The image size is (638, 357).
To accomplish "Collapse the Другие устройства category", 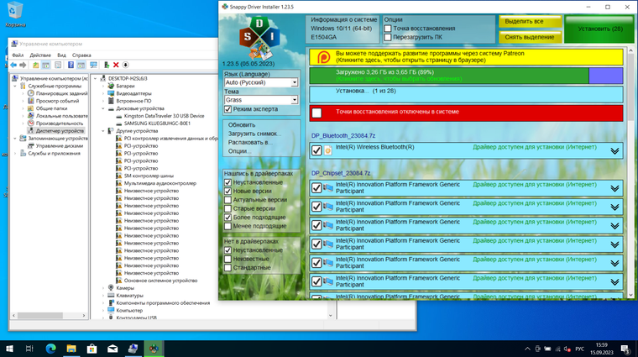I will point(103,131).
